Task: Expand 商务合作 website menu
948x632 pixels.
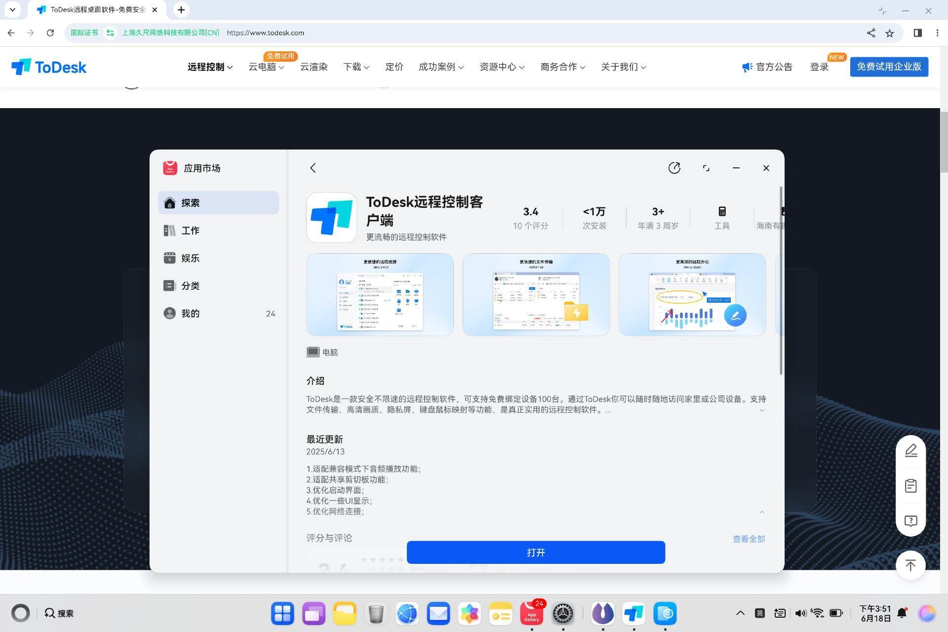Action: coord(562,67)
